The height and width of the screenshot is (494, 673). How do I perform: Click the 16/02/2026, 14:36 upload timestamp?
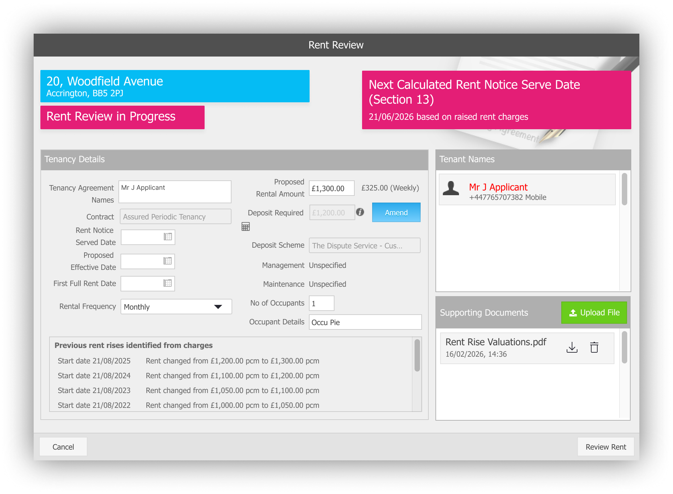(476, 354)
